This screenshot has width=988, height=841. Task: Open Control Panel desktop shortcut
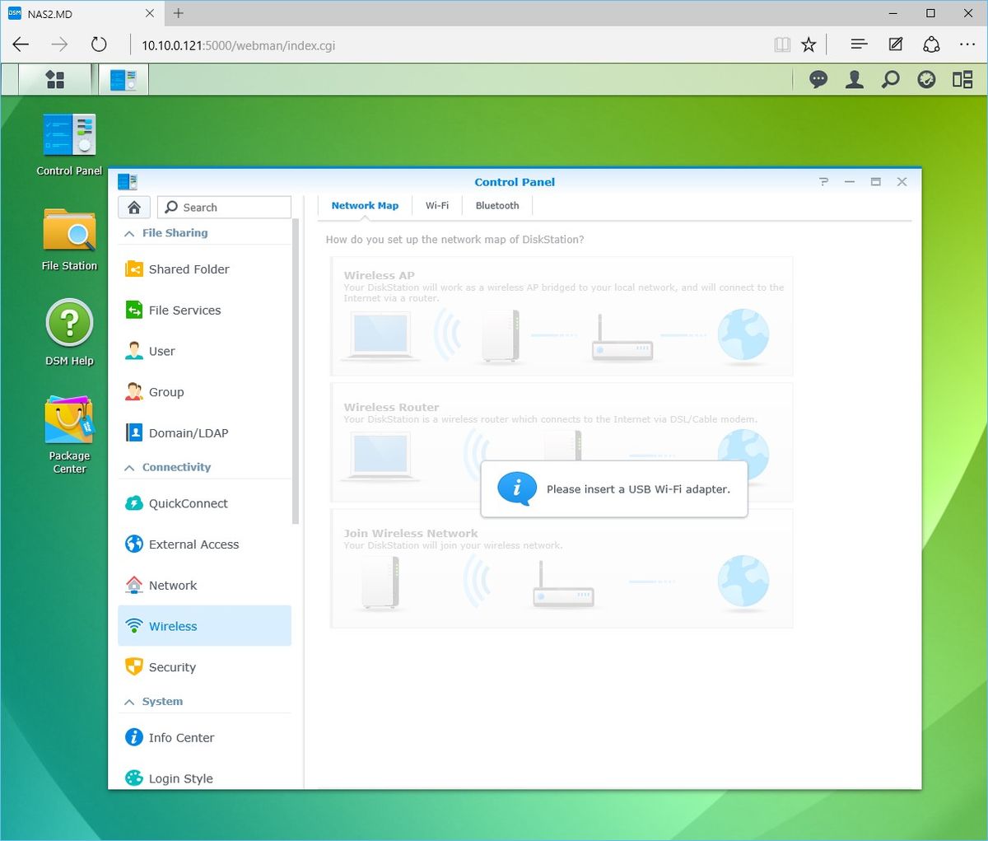(69, 145)
